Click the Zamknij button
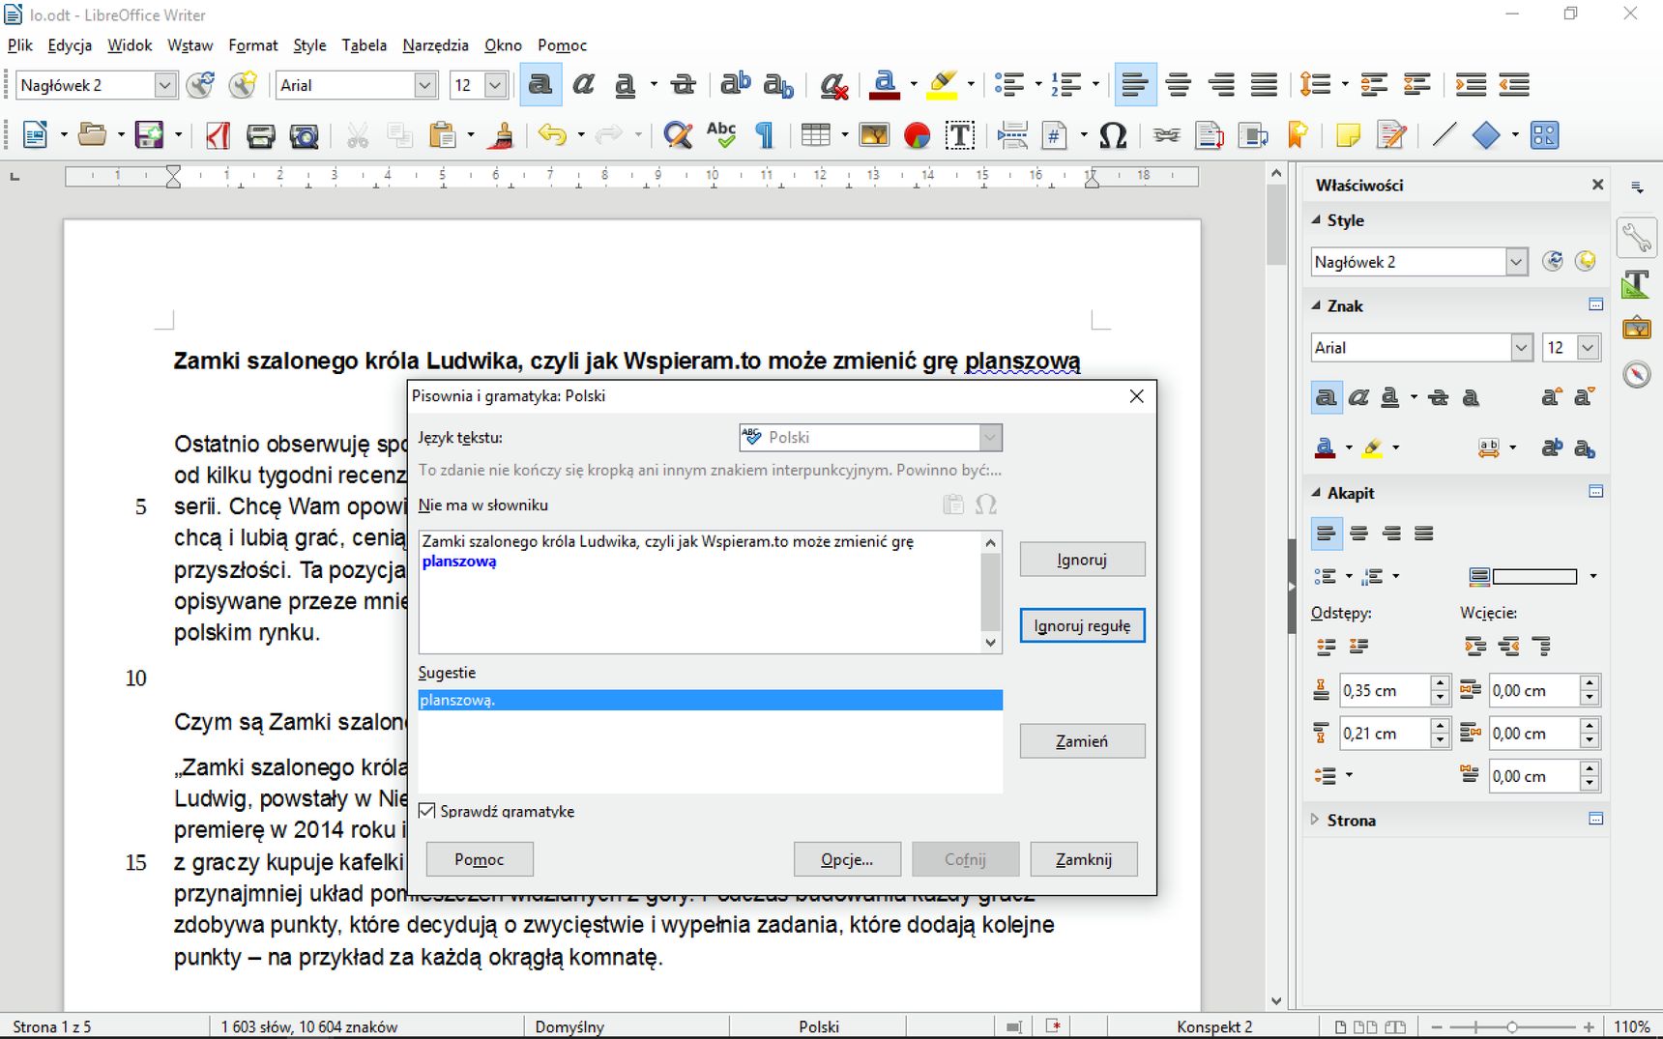Viewport: 1663px width, 1039px height. 1084,859
